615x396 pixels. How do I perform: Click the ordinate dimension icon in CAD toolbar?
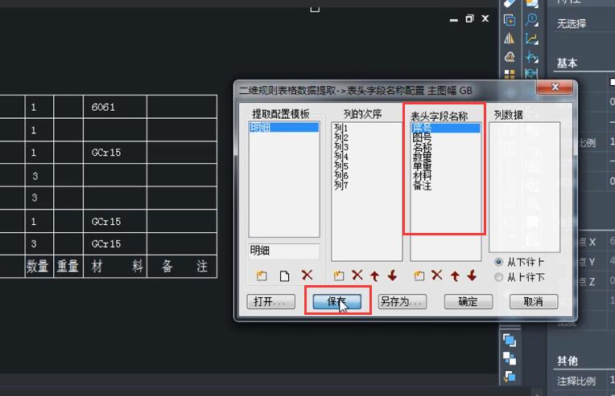[532, 39]
